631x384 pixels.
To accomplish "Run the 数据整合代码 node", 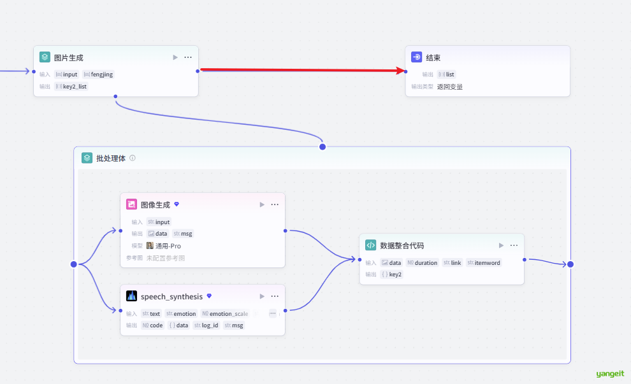I will click(501, 245).
